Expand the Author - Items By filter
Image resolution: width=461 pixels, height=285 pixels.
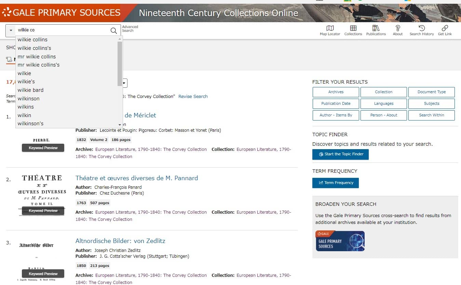336,115
